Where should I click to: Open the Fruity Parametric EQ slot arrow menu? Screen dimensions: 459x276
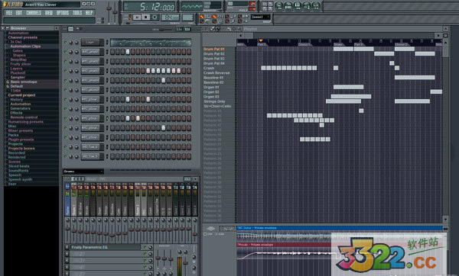click(x=67, y=247)
